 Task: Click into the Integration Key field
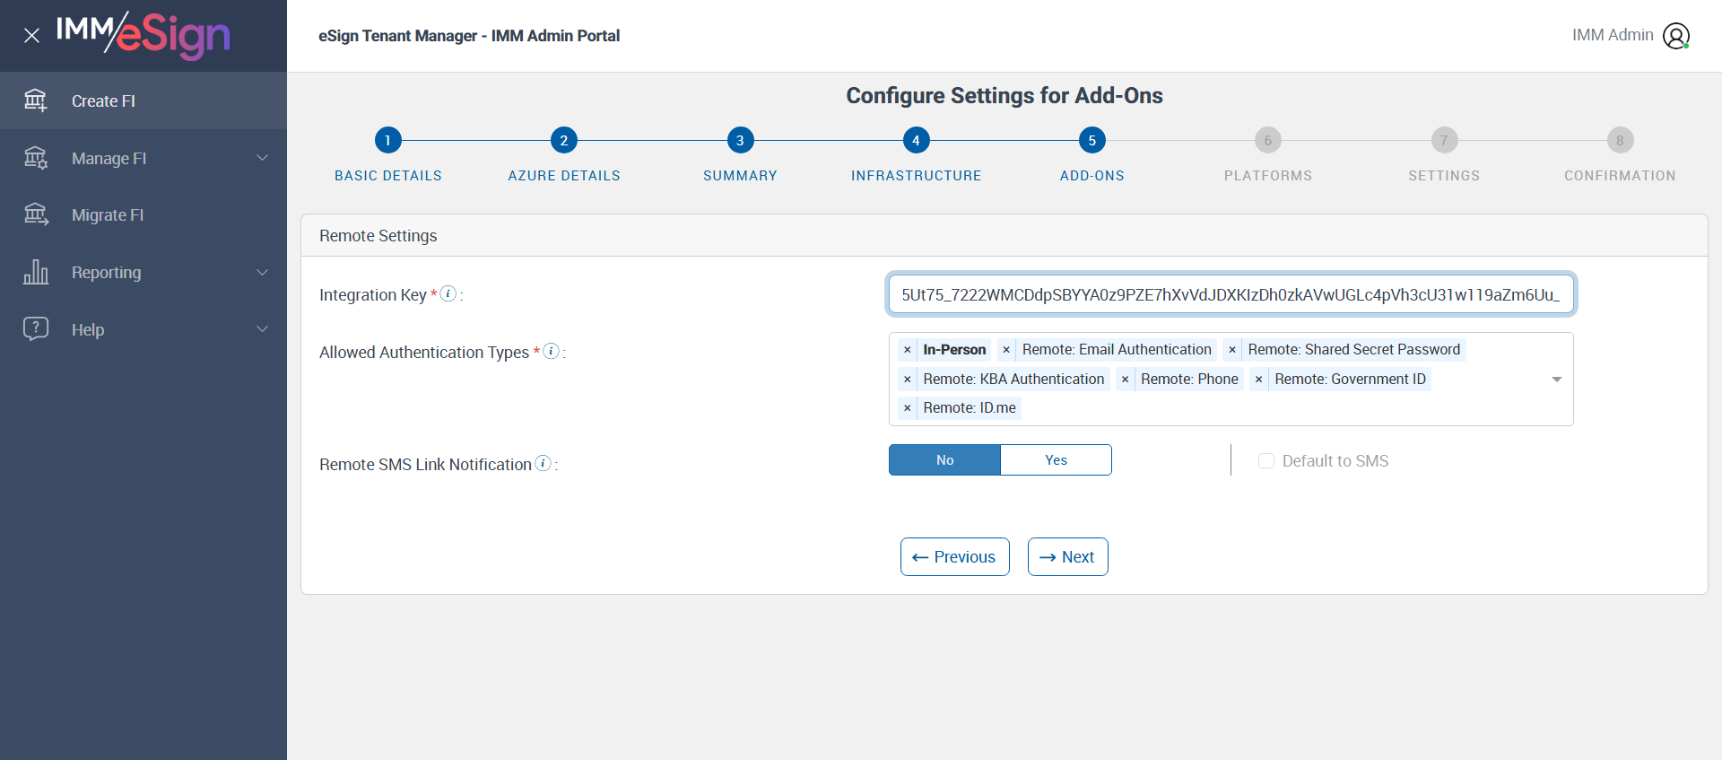[x=1231, y=295]
